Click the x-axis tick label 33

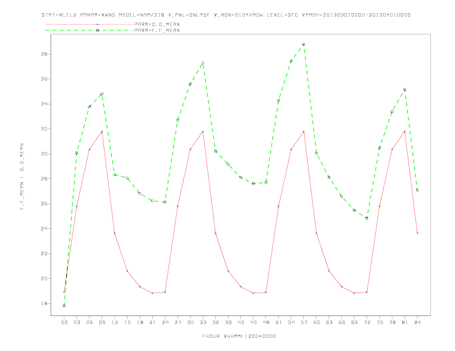point(203,322)
